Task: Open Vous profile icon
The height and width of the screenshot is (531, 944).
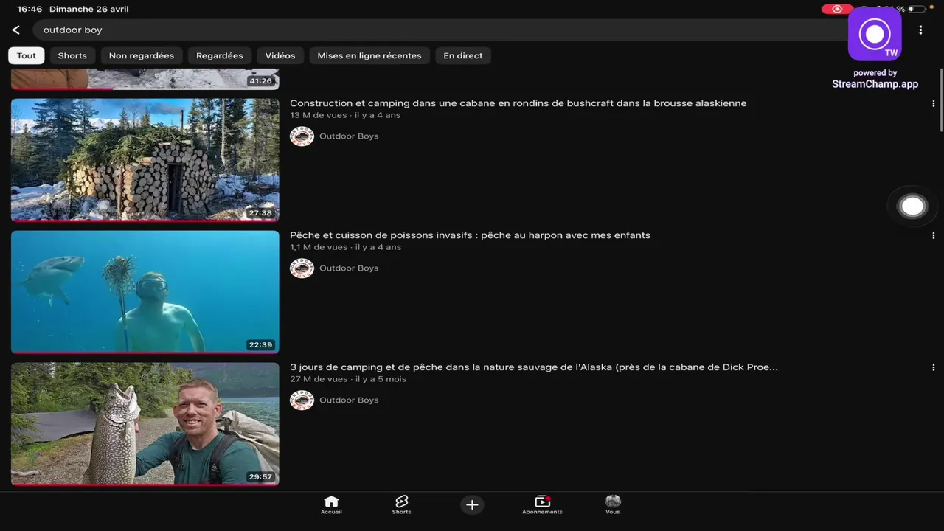Action: coord(613,505)
